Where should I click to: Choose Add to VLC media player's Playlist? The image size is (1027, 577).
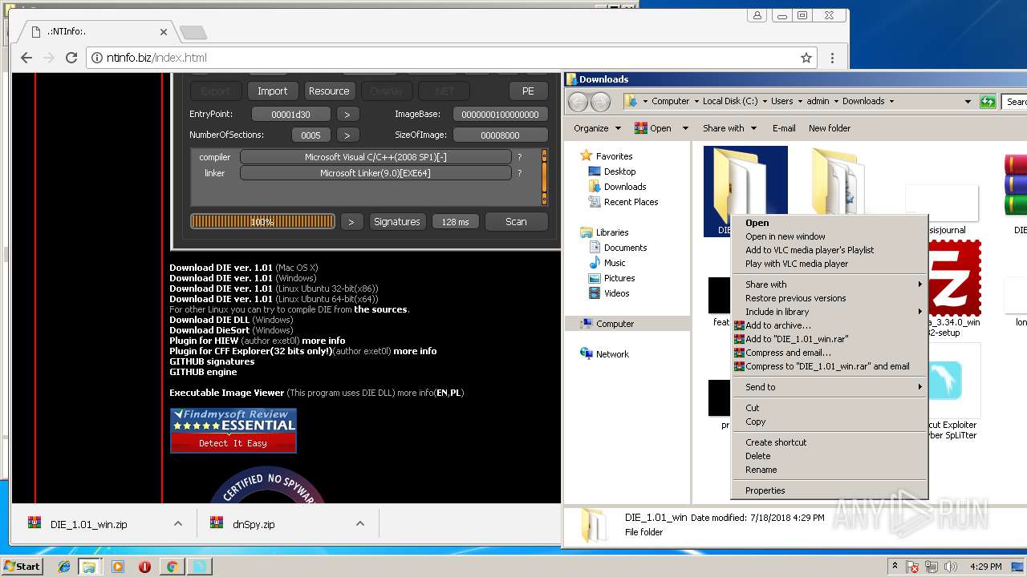pyautogui.click(x=830, y=250)
